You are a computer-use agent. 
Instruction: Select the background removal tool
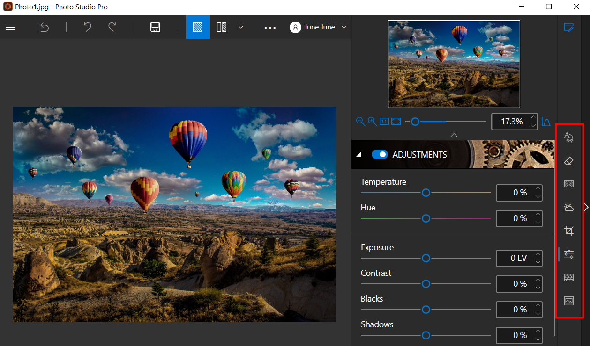(569, 184)
